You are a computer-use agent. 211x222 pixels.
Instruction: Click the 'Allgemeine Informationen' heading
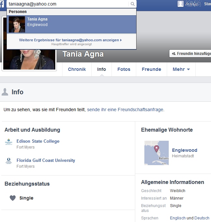(x=173, y=182)
